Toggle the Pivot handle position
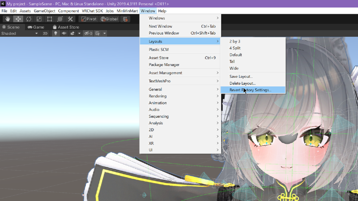The height and width of the screenshot is (201, 358). (89, 19)
